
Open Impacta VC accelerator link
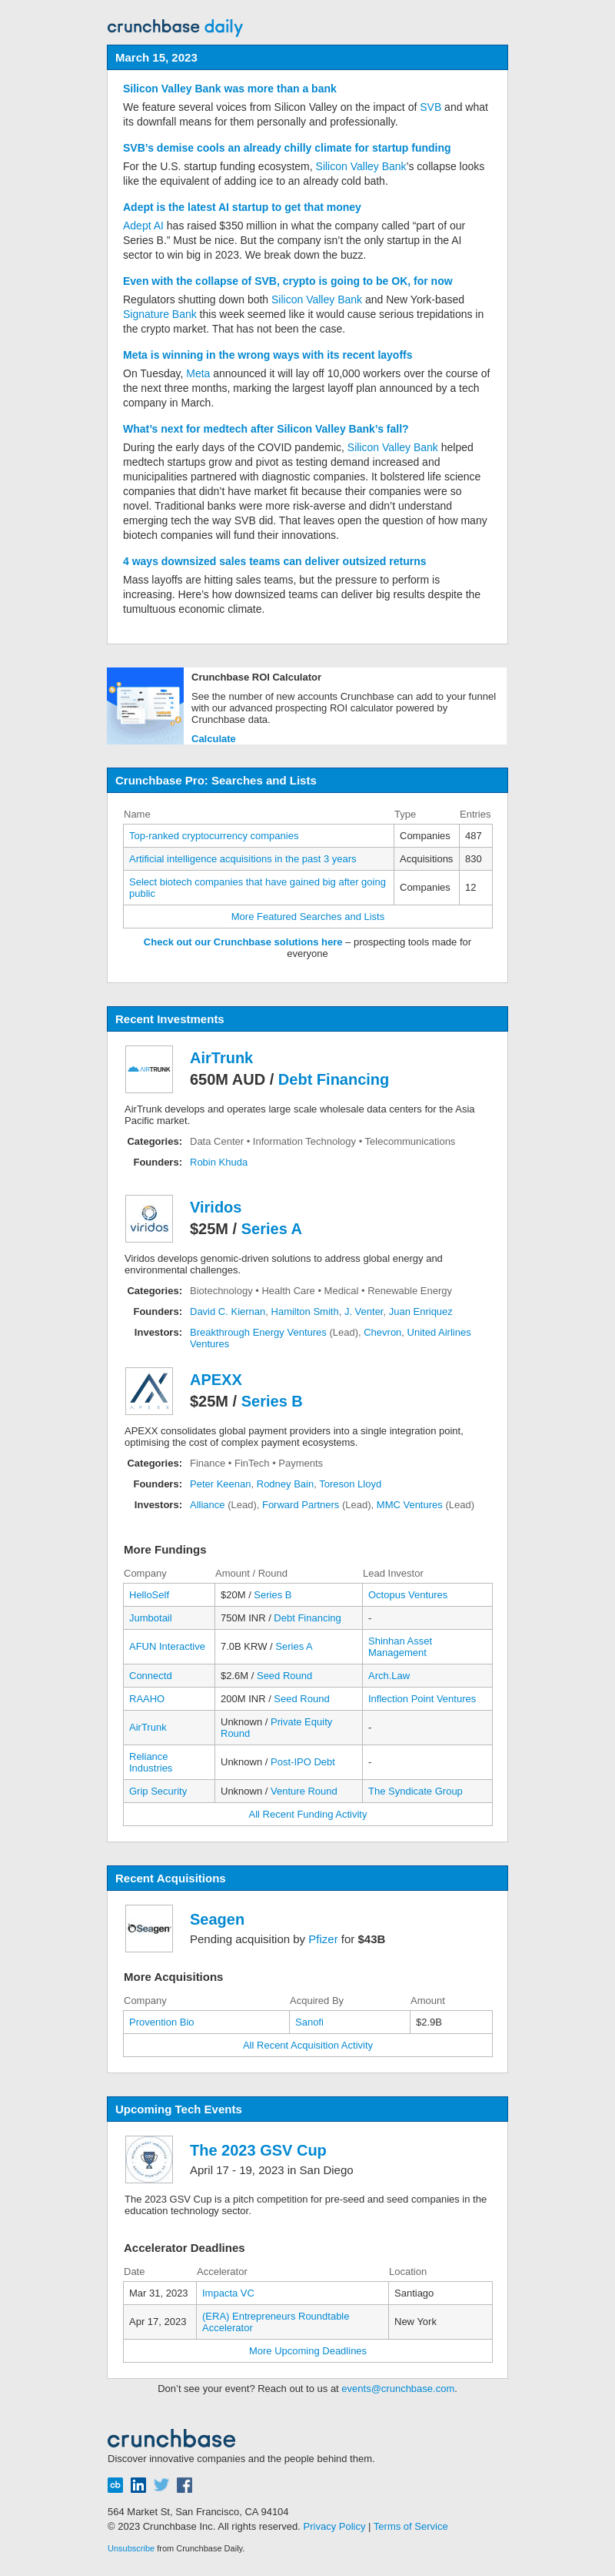(x=228, y=2293)
